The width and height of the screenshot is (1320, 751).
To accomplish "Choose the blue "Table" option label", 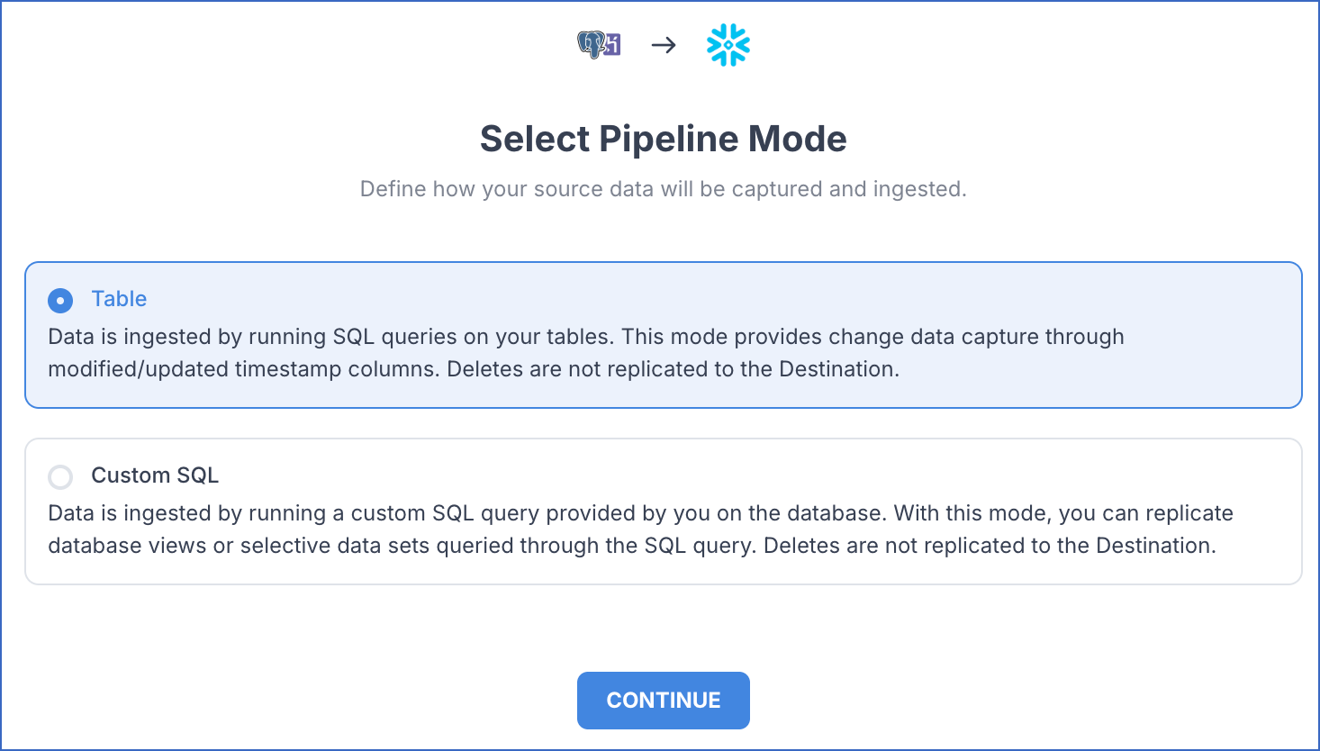I will coord(119,299).
